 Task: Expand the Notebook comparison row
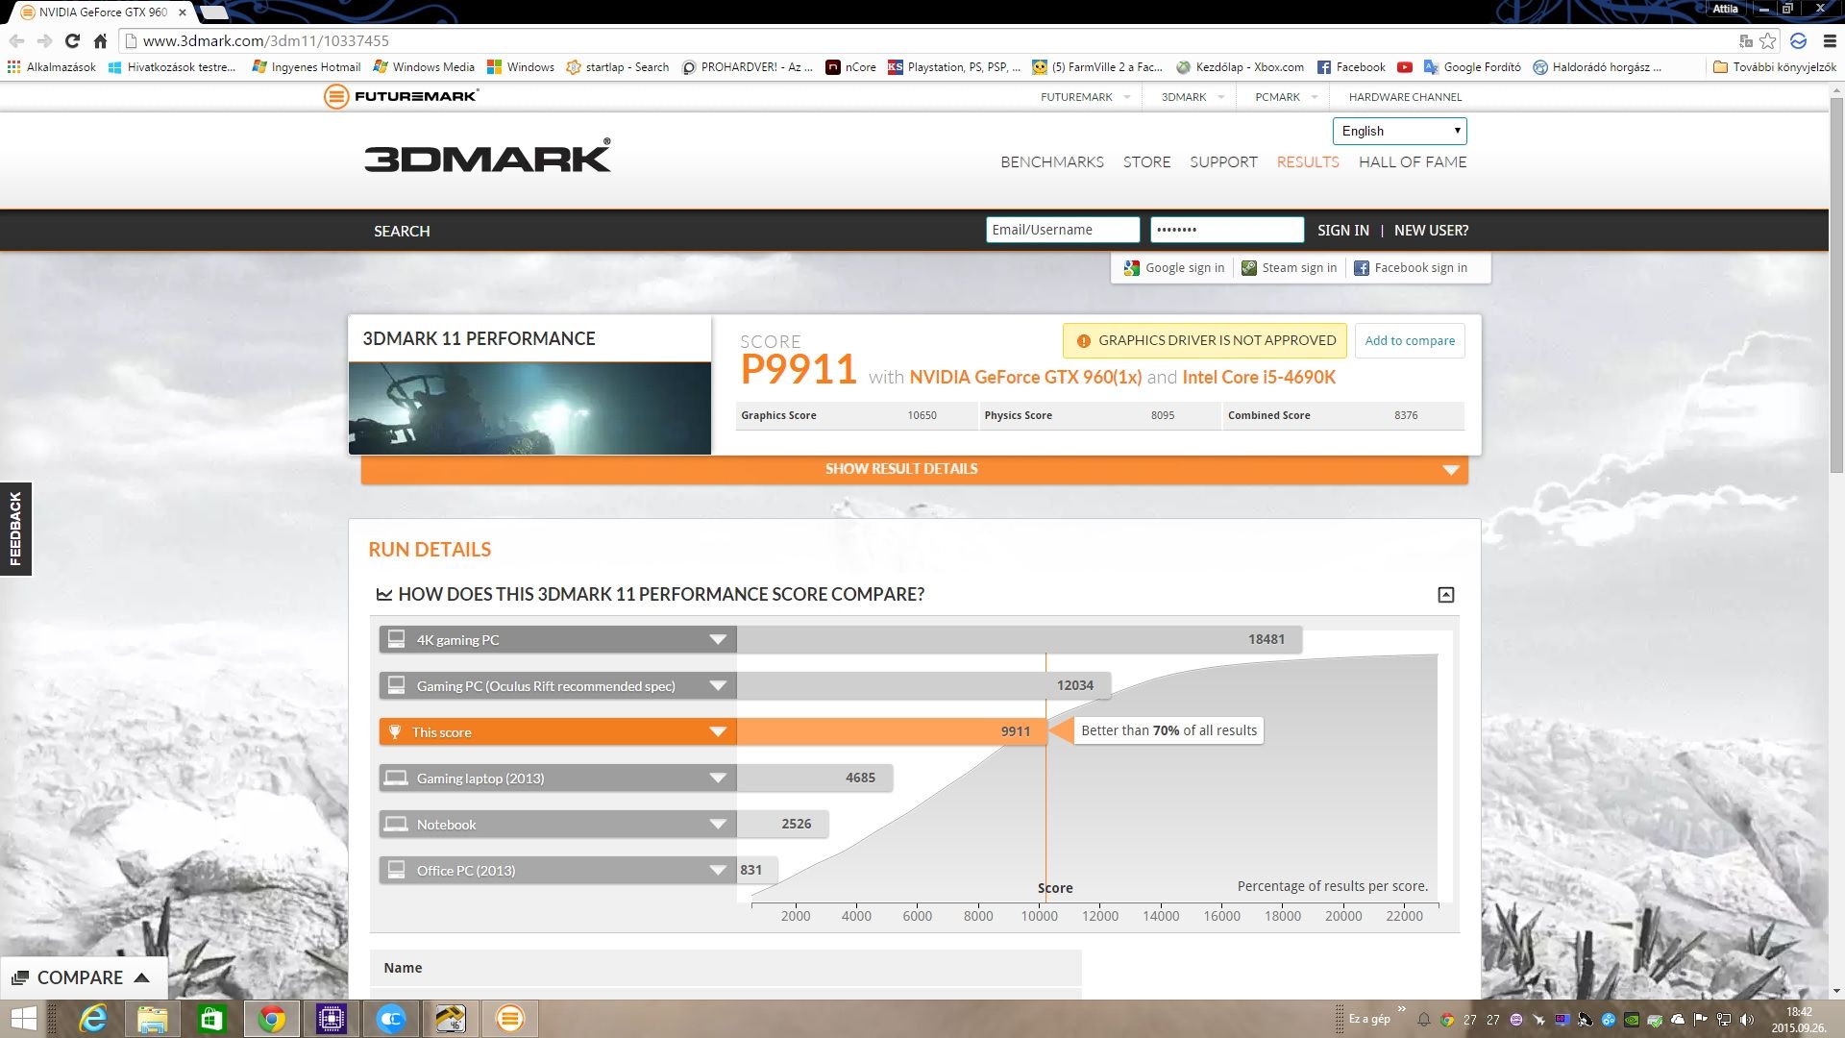717,825
